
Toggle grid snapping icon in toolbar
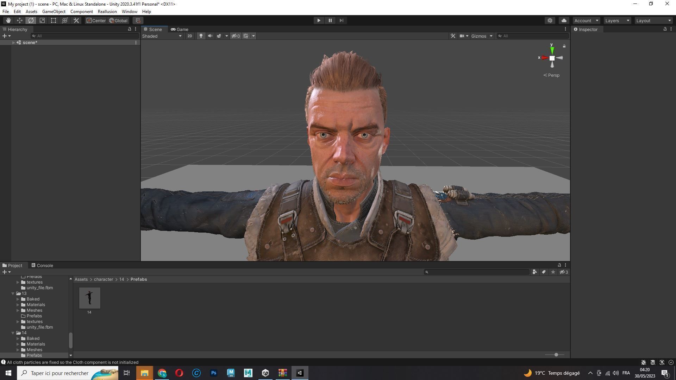[138, 20]
